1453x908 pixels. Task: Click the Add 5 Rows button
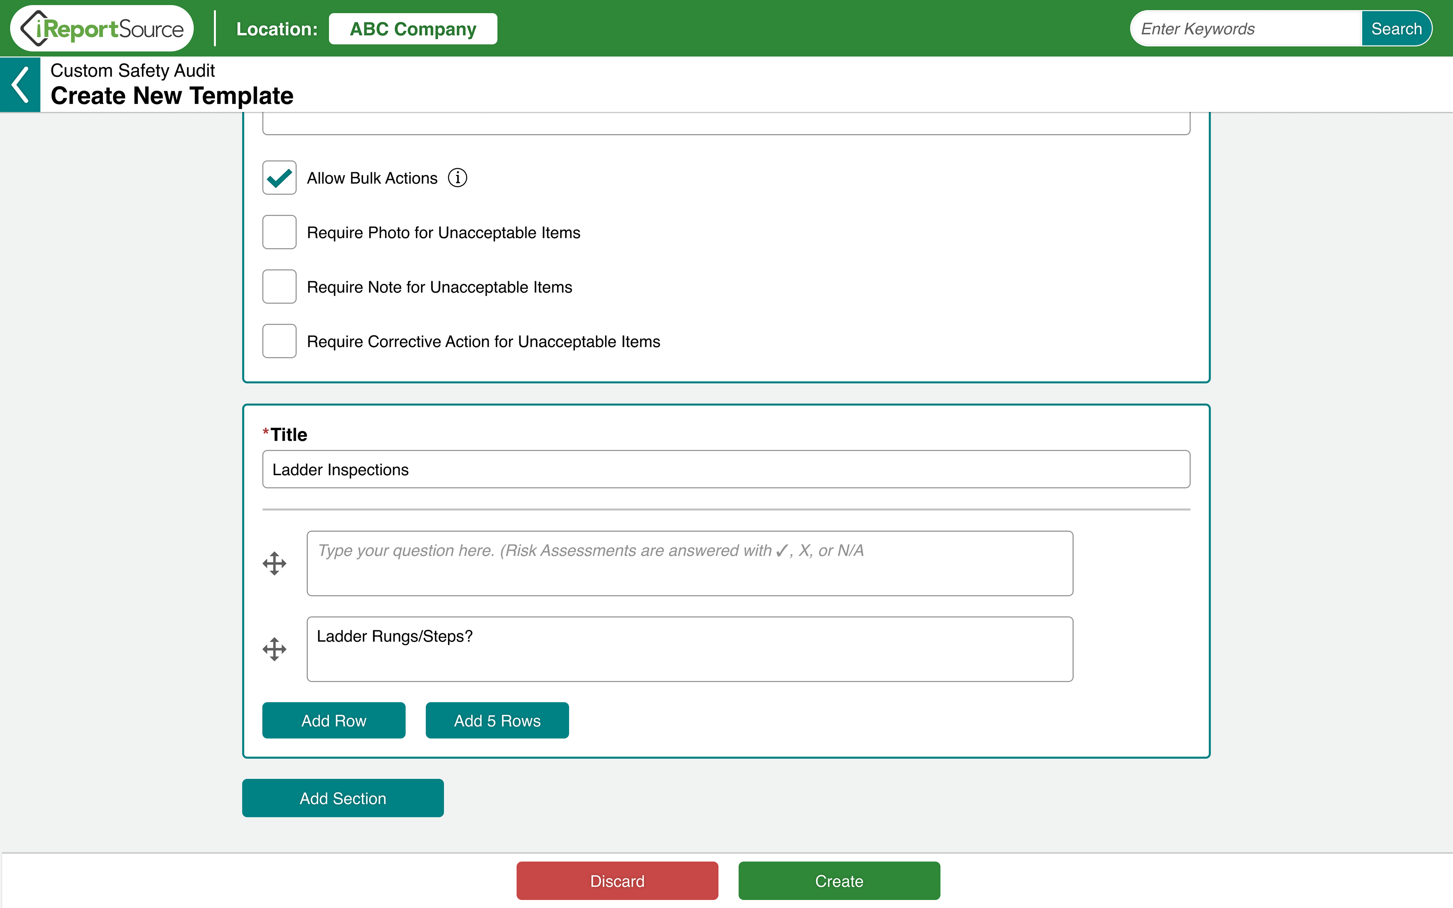(497, 720)
